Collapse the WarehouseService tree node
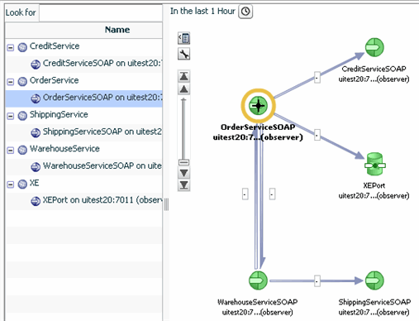This screenshot has height=321, width=419. click(x=10, y=151)
